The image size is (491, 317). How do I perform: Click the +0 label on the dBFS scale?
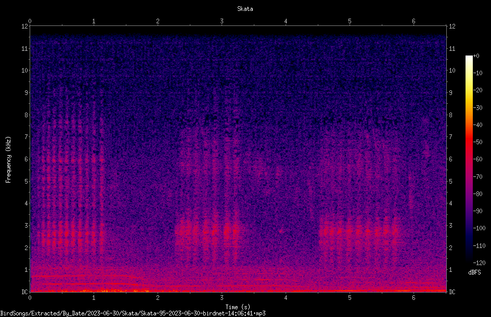(476, 56)
